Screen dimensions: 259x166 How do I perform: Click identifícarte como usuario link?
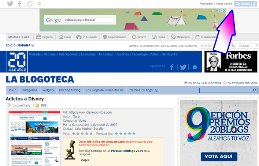click(x=106, y=142)
